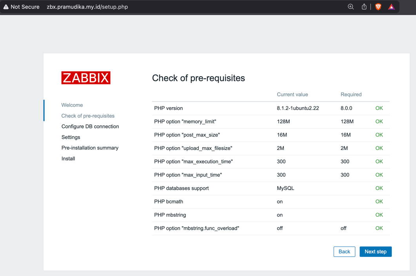Go to the Welcome step
This screenshot has height=276, width=416.
click(72, 105)
